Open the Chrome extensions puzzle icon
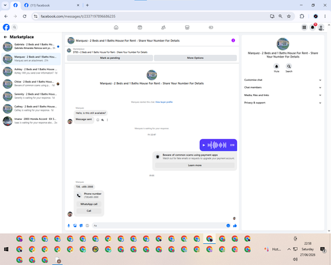This screenshot has width=331, height=265. pos(302,17)
